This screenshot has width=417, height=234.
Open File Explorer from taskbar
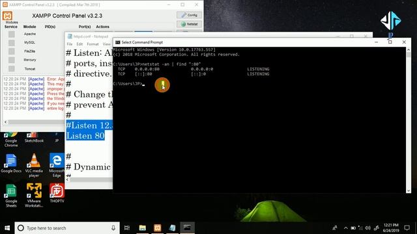click(143, 228)
